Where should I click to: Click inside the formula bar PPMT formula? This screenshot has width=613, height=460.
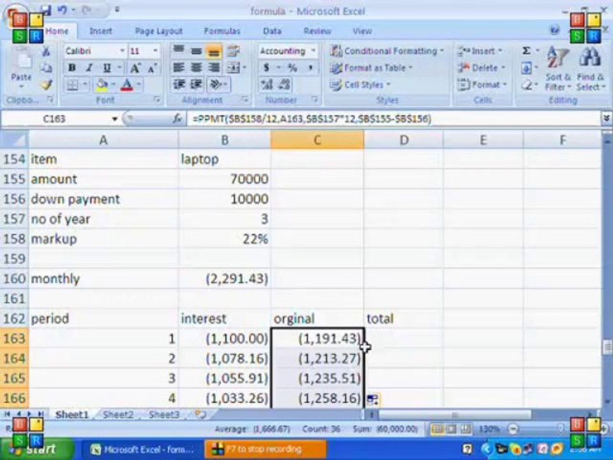point(312,119)
